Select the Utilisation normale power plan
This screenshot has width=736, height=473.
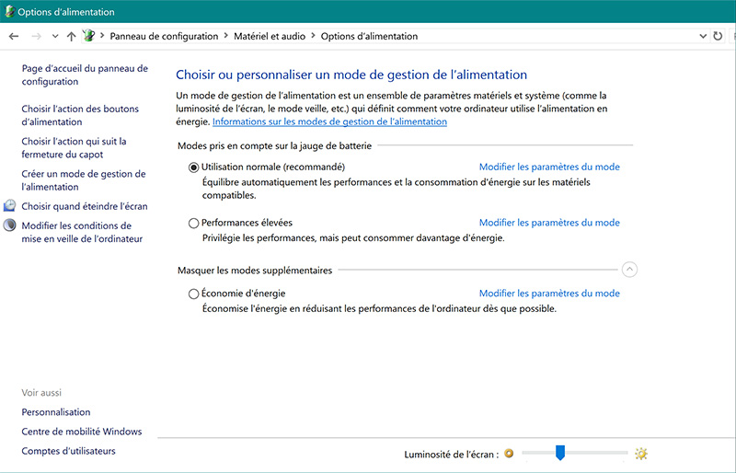193,167
